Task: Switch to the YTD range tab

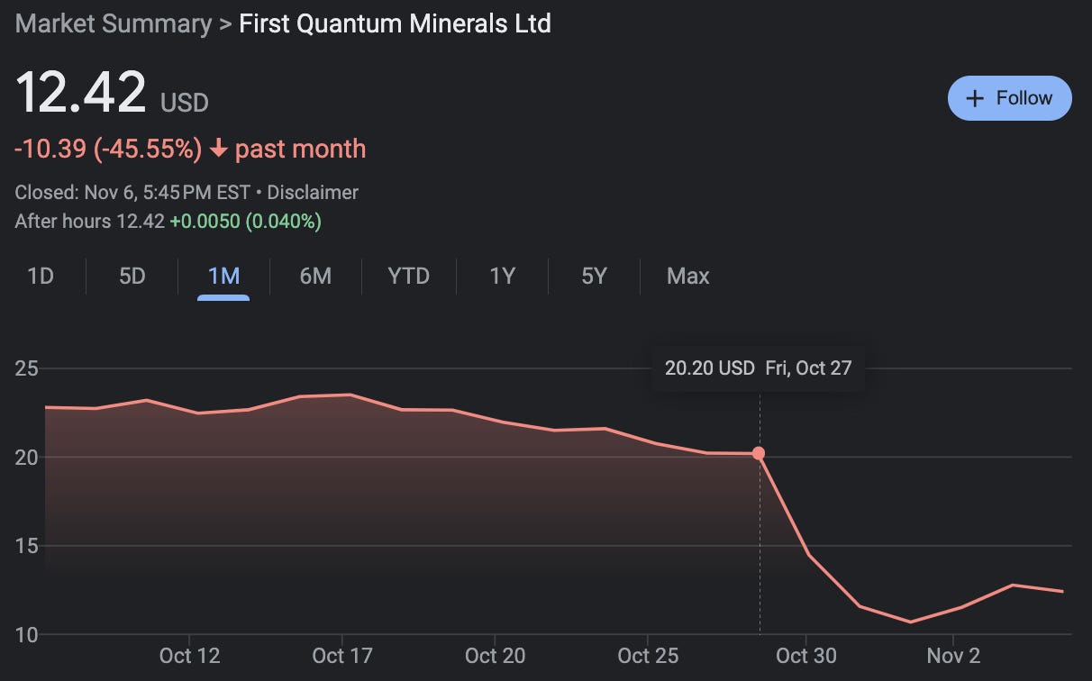Action: point(409,276)
